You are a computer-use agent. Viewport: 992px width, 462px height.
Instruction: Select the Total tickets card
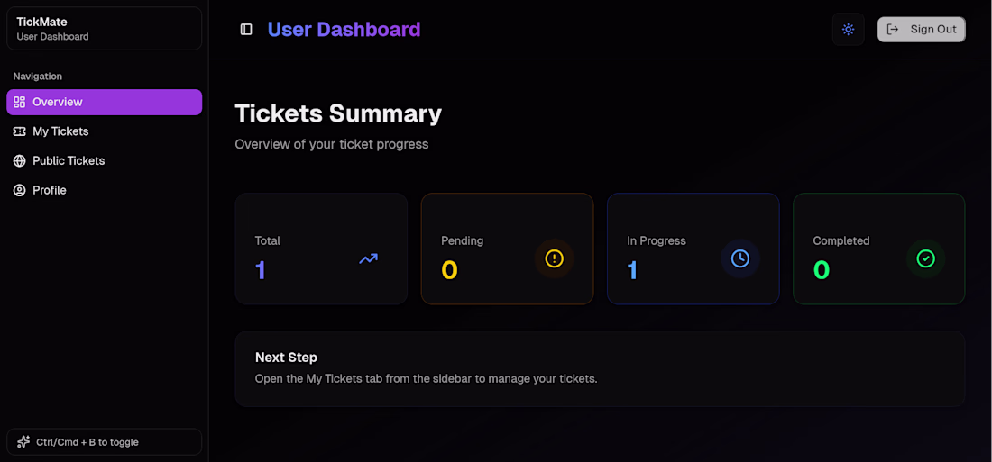point(321,249)
